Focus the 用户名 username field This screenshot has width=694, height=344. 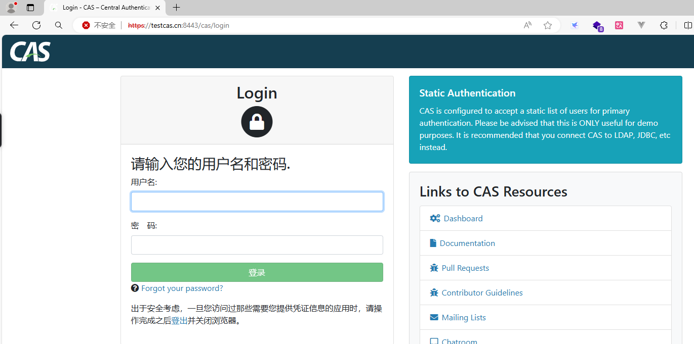(257, 202)
